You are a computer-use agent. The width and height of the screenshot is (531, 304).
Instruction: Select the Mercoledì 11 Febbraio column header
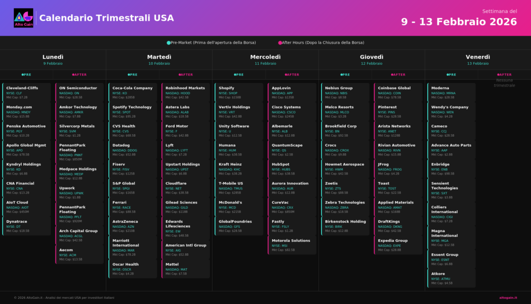pyautogui.click(x=265, y=60)
